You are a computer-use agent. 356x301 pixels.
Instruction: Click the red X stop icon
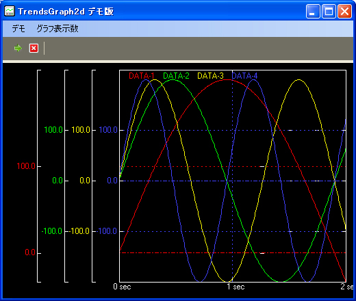coord(34,48)
